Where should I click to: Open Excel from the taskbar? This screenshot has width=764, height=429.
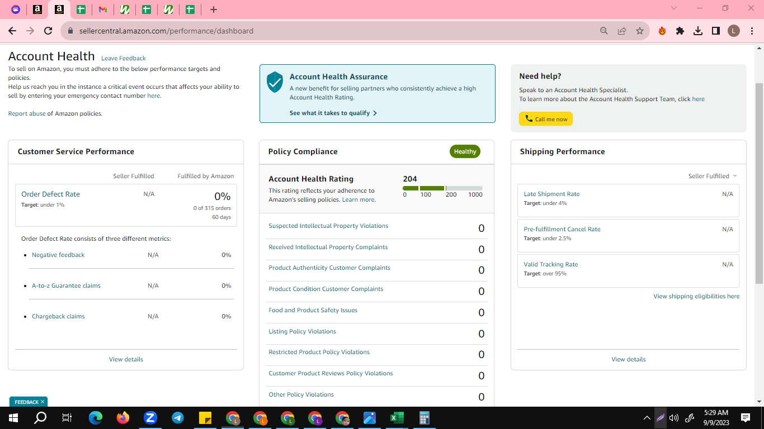coord(397,418)
